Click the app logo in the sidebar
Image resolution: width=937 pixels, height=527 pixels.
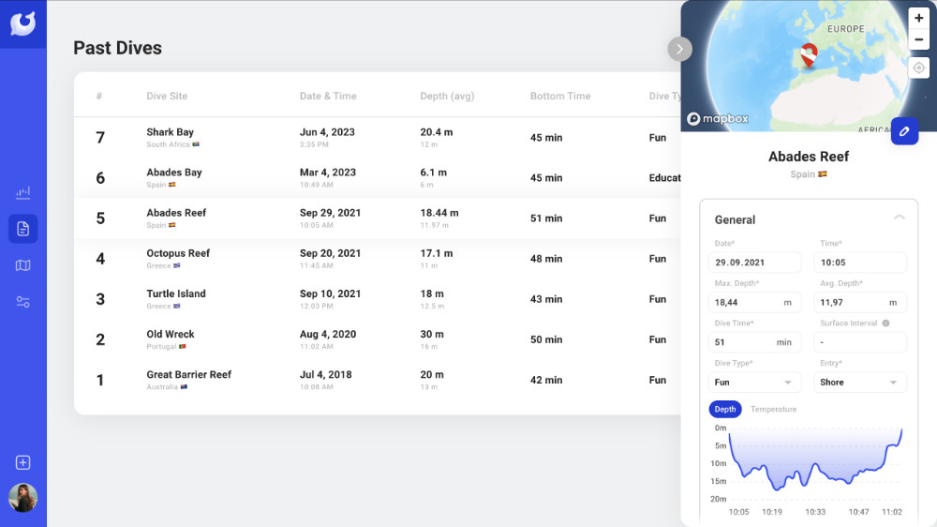[22, 23]
